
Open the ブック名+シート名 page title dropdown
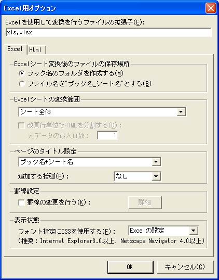(x=90, y=162)
